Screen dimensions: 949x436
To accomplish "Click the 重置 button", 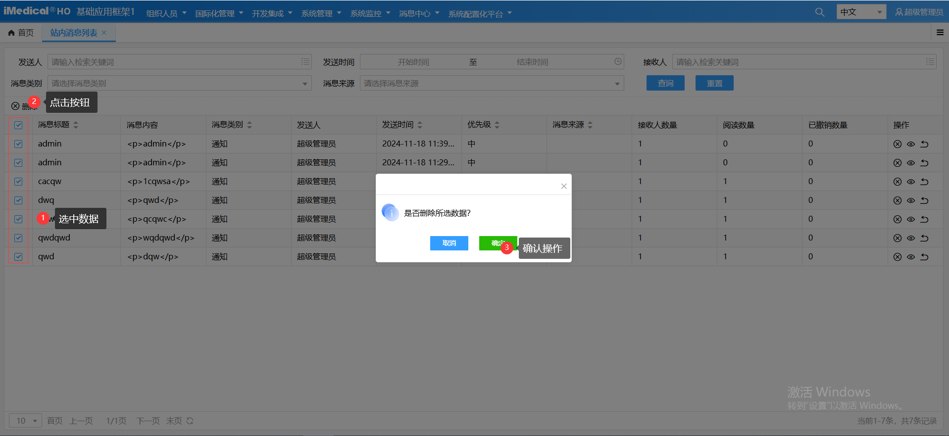I will click(714, 83).
